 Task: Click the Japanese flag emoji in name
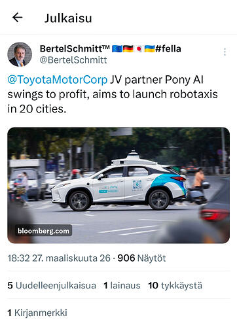click(139, 49)
